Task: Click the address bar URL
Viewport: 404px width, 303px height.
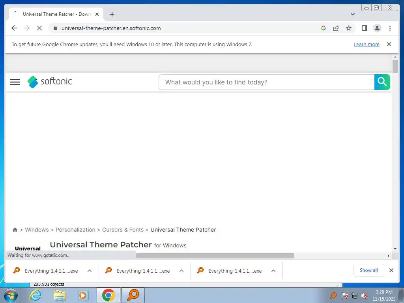Action: [x=111, y=28]
